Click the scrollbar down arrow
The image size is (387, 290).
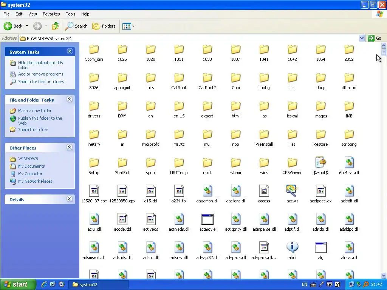[x=384, y=275]
